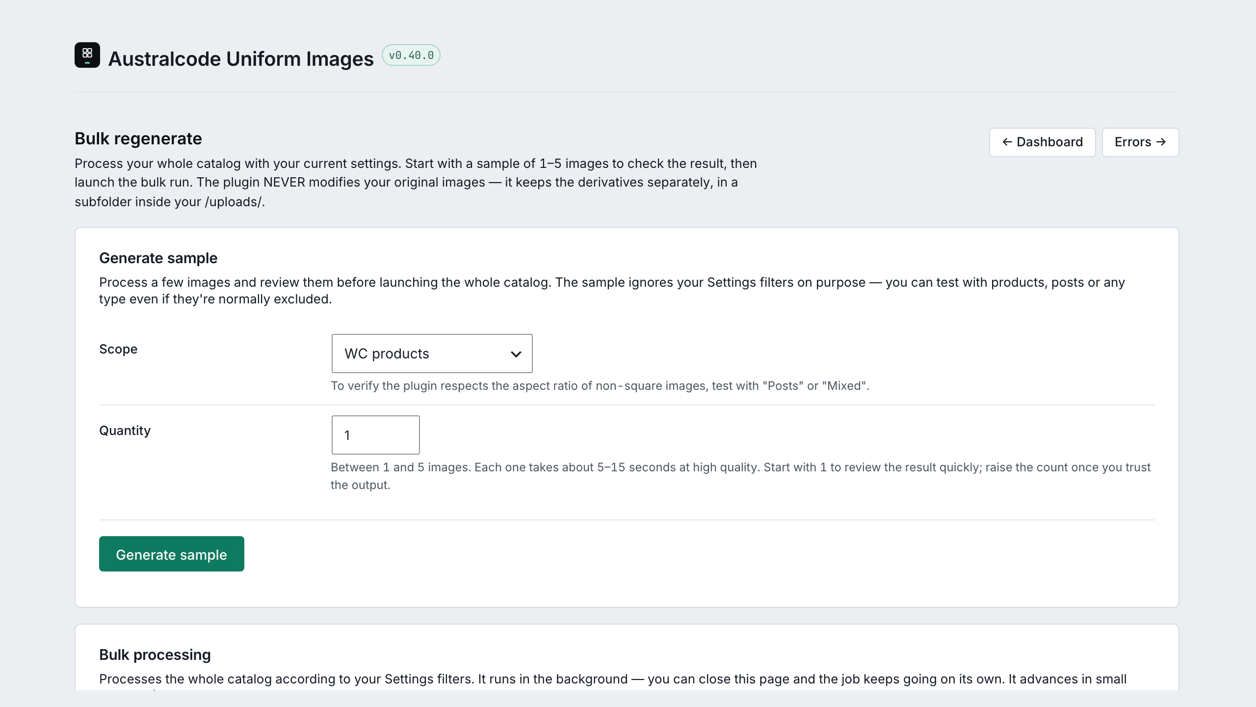This screenshot has height=707, width=1256.
Task: Click the Australcode Uniform Images title
Action: click(x=241, y=59)
